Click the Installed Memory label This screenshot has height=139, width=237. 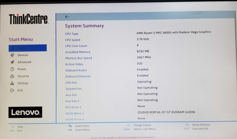(x=78, y=52)
